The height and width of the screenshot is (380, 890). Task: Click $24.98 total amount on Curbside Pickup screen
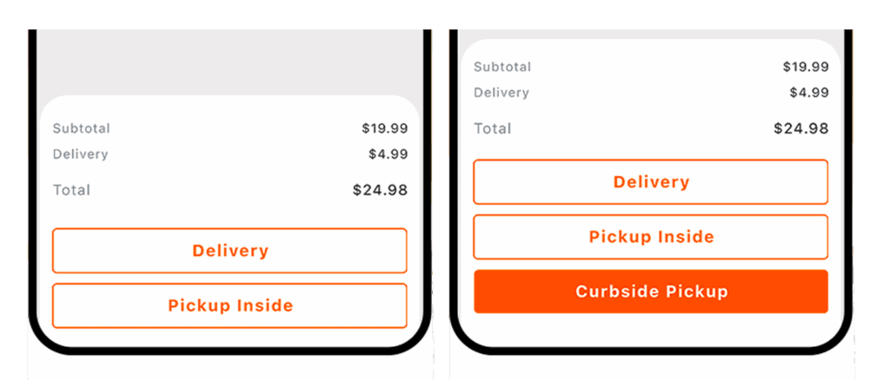(800, 128)
